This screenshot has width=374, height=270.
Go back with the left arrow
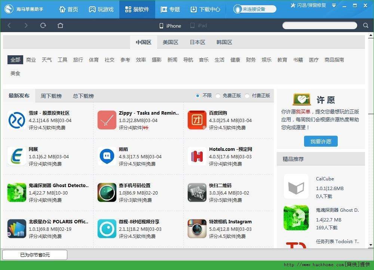(x=9, y=25)
